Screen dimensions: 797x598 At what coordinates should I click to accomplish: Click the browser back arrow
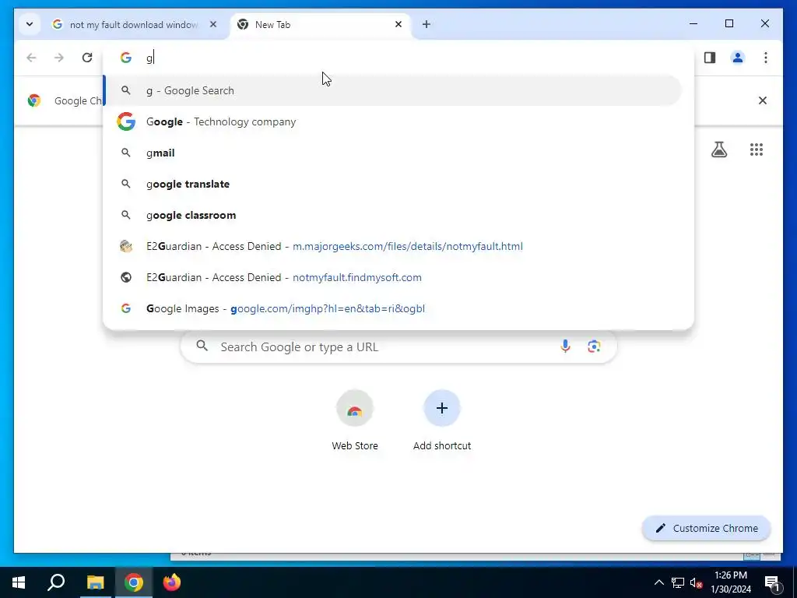click(x=31, y=58)
